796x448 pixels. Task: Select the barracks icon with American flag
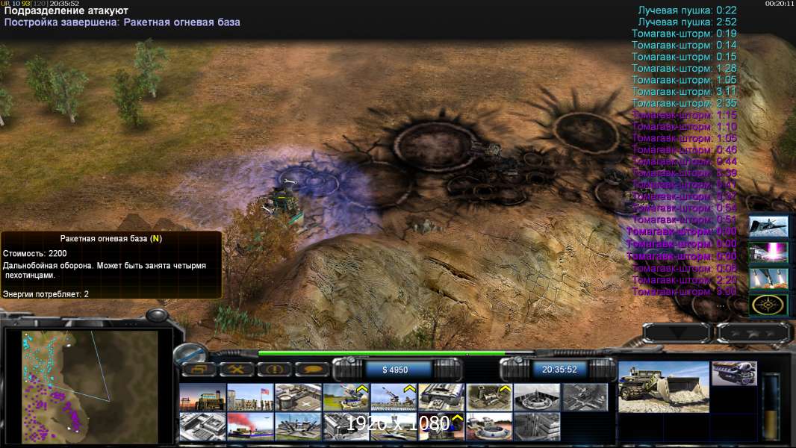click(250, 396)
